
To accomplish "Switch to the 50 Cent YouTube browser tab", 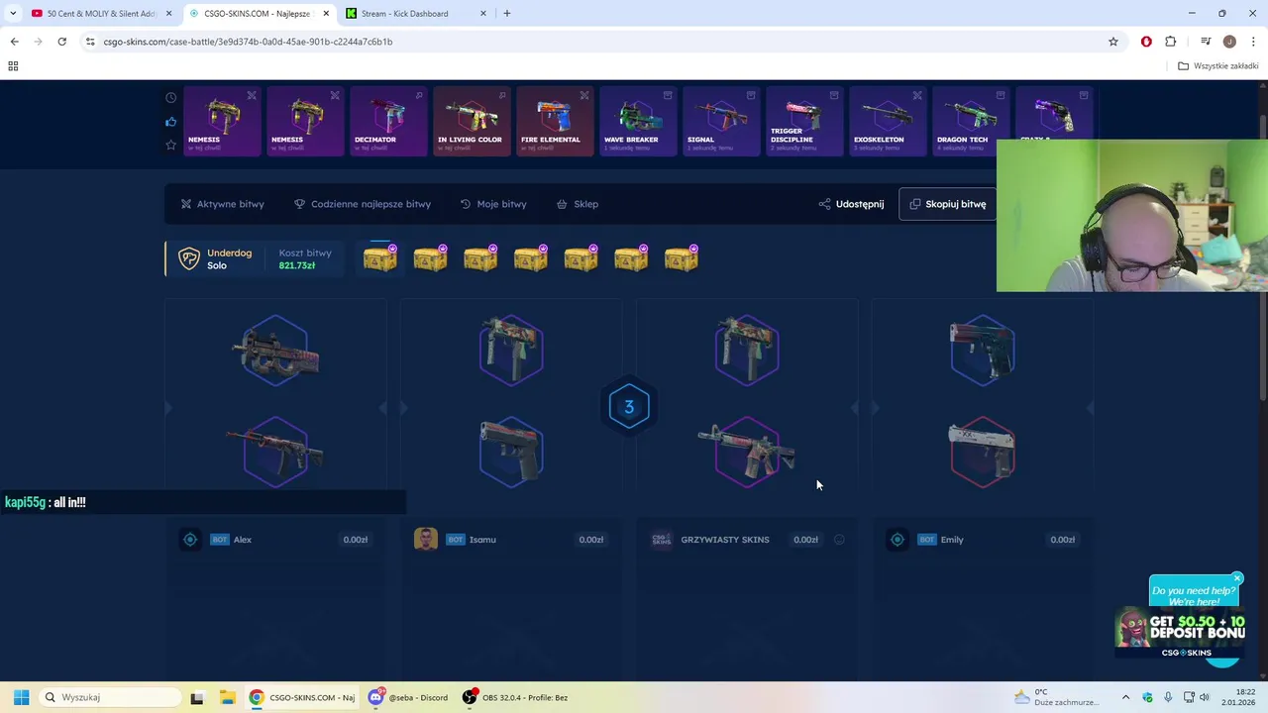I will point(101,14).
